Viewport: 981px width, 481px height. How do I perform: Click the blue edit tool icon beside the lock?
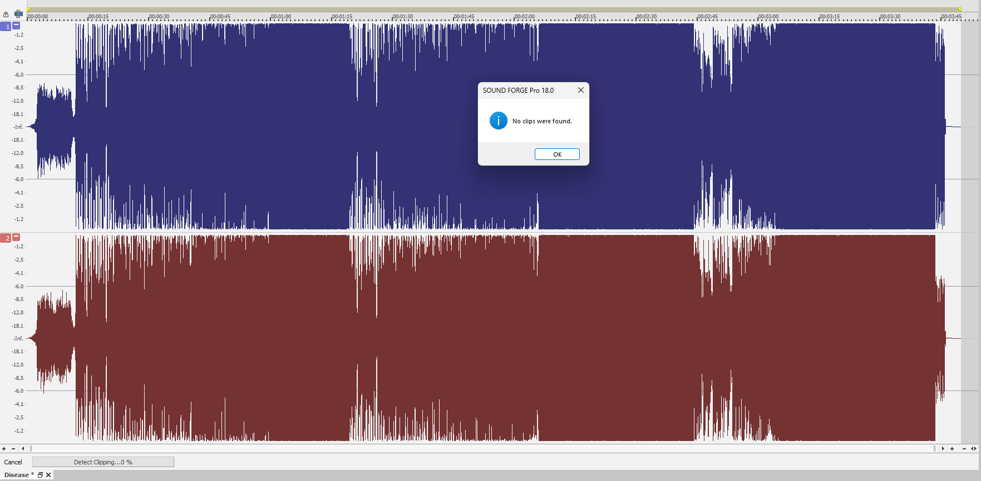coord(18,14)
